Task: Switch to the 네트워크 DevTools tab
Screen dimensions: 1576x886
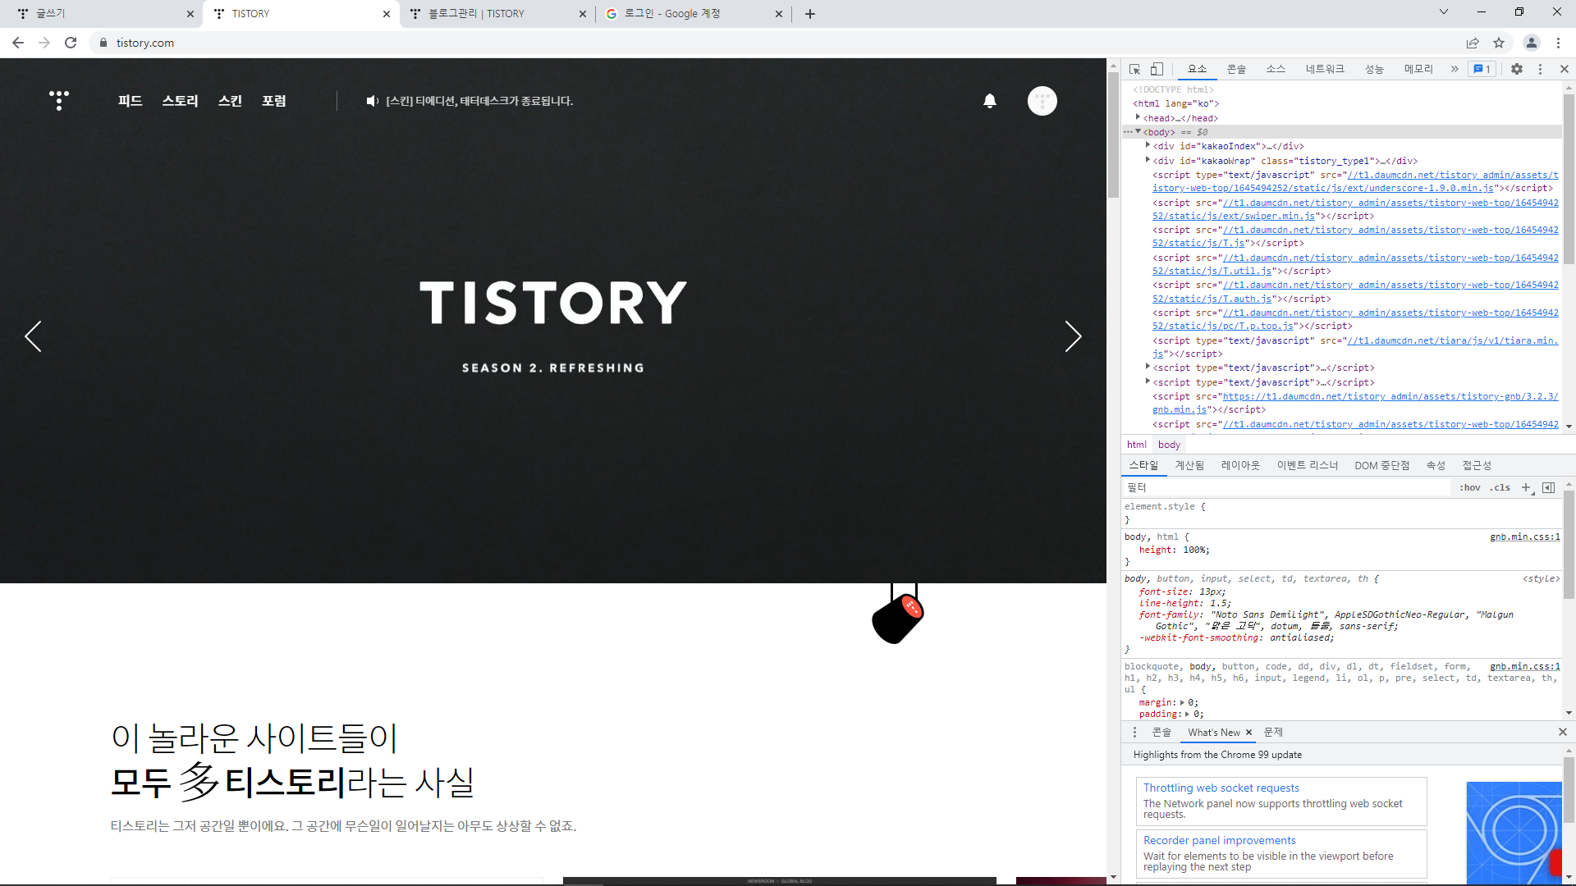Action: tap(1325, 69)
